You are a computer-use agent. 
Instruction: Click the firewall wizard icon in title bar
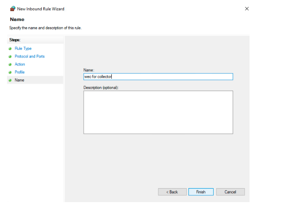pos(13,9)
